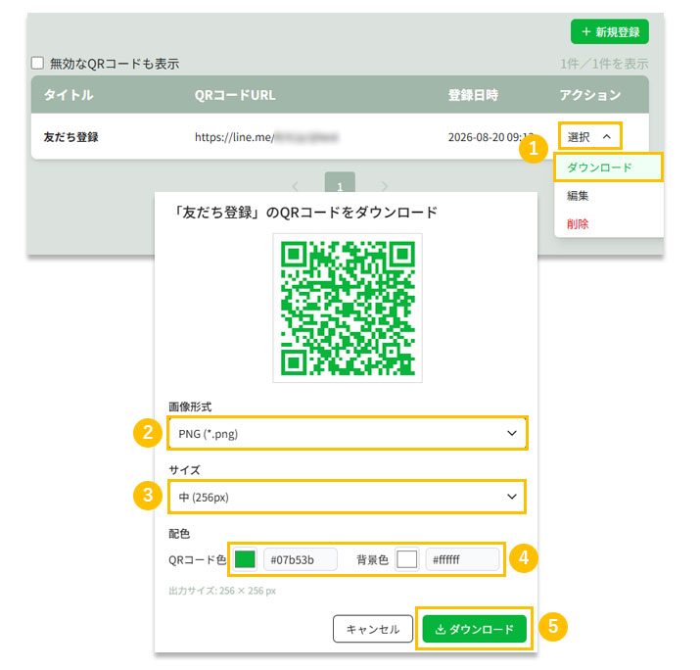The width and height of the screenshot is (700, 670).
Task: Click the アクション column header
Action: click(589, 95)
